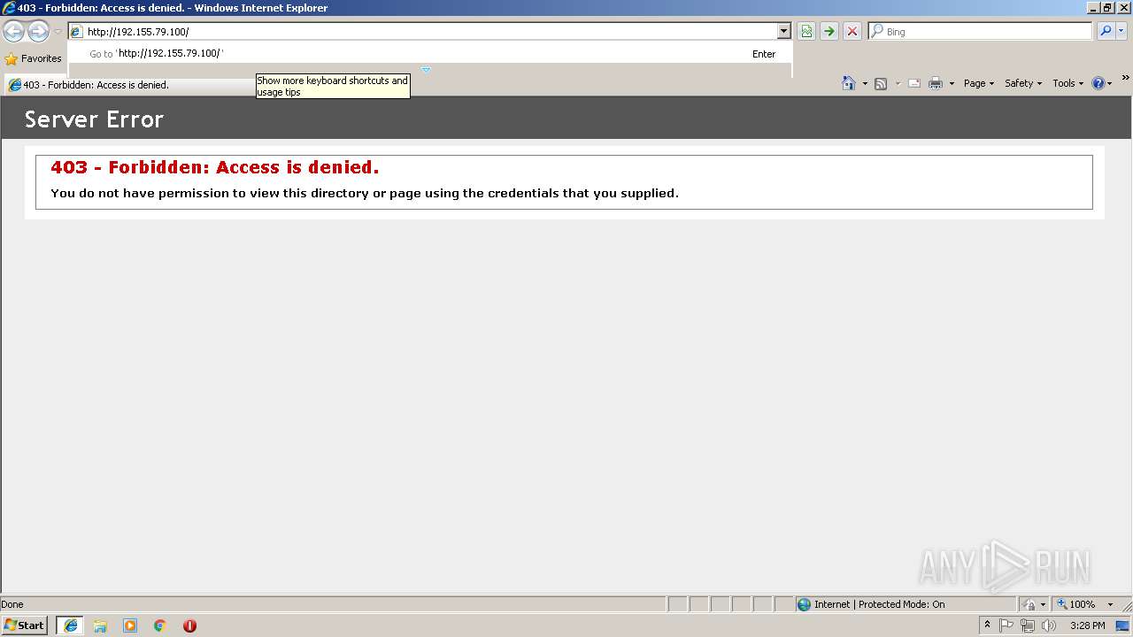The width and height of the screenshot is (1133, 637).
Task: Launch Chrome from the taskbar
Action: (x=160, y=625)
